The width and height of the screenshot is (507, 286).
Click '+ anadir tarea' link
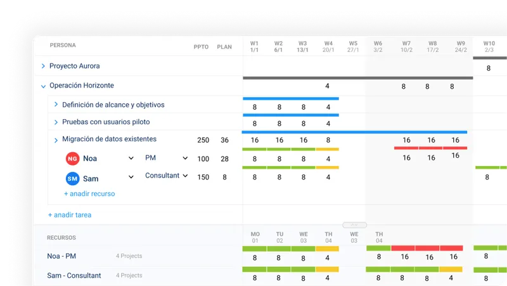(x=70, y=215)
